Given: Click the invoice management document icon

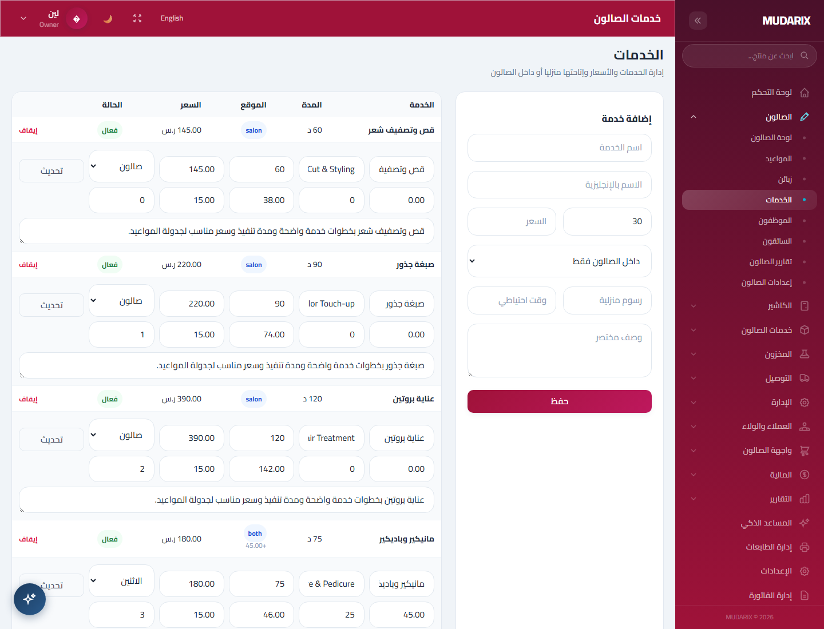Looking at the screenshot, I should [x=804, y=595].
